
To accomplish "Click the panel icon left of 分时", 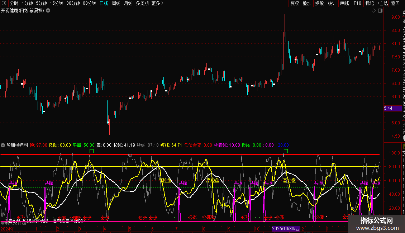I will 4,3.
